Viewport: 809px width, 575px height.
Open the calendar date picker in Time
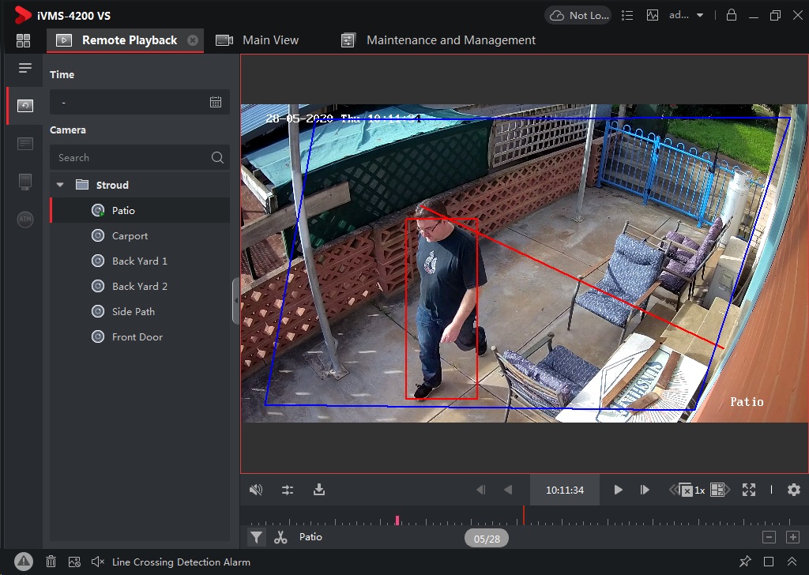tap(216, 102)
